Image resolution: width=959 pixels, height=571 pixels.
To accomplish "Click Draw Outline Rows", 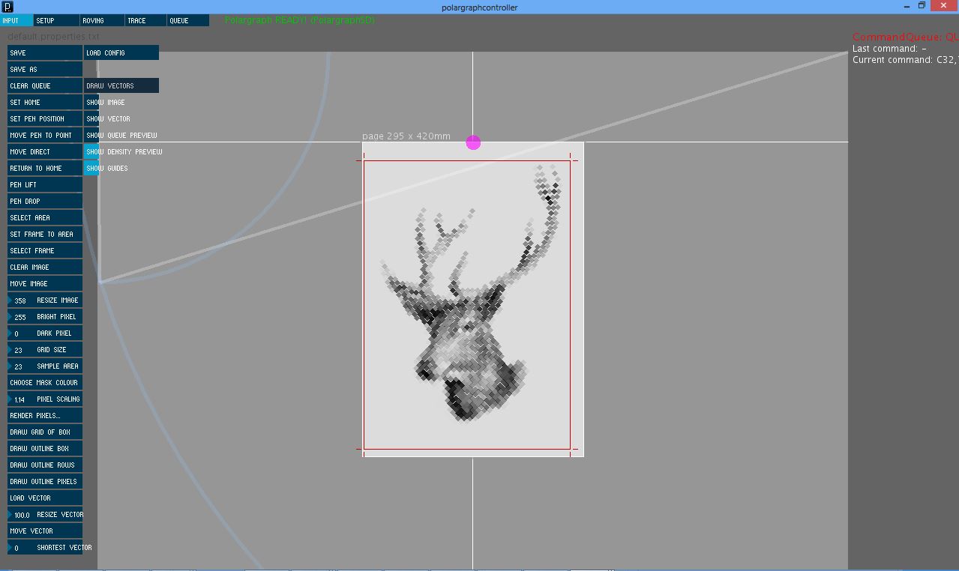I will [x=45, y=465].
